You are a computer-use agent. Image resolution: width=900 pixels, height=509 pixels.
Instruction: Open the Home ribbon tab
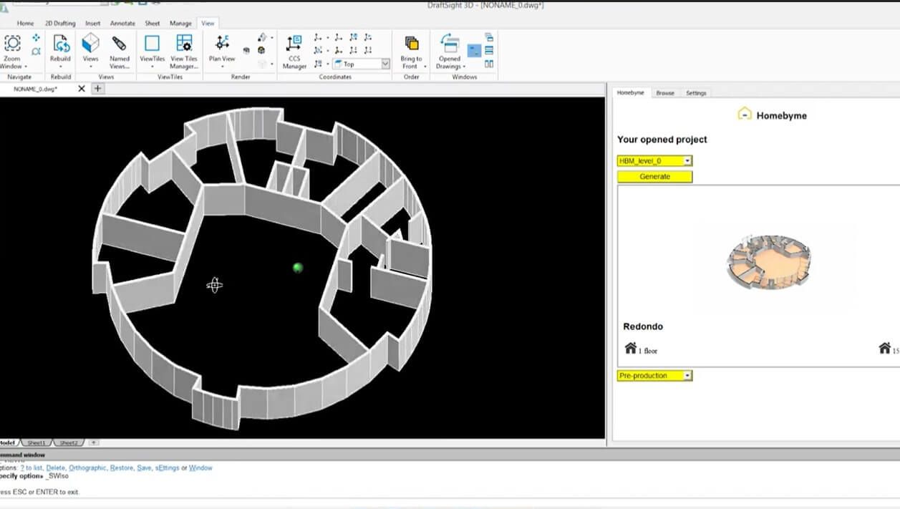25,23
